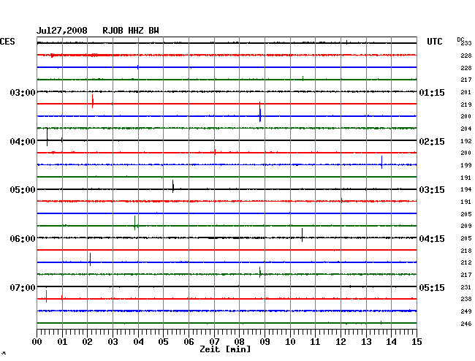Select the DC value 201
This screenshot has height=361, width=475.
tap(466, 92)
